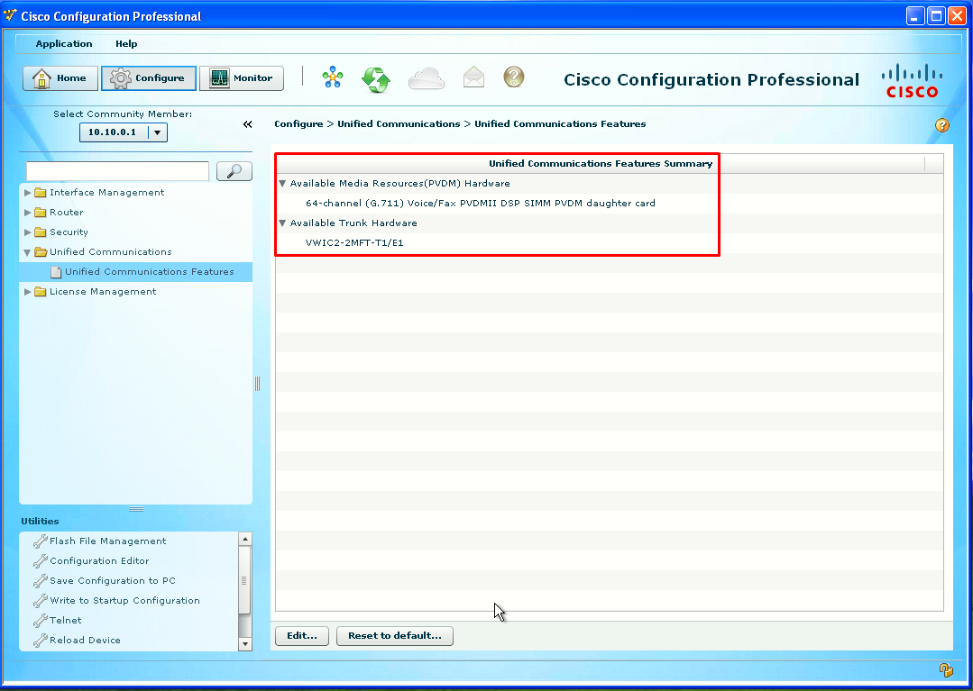Maximize the Cisco Configuration Professional window
973x691 pixels.
pyautogui.click(x=936, y=15)
